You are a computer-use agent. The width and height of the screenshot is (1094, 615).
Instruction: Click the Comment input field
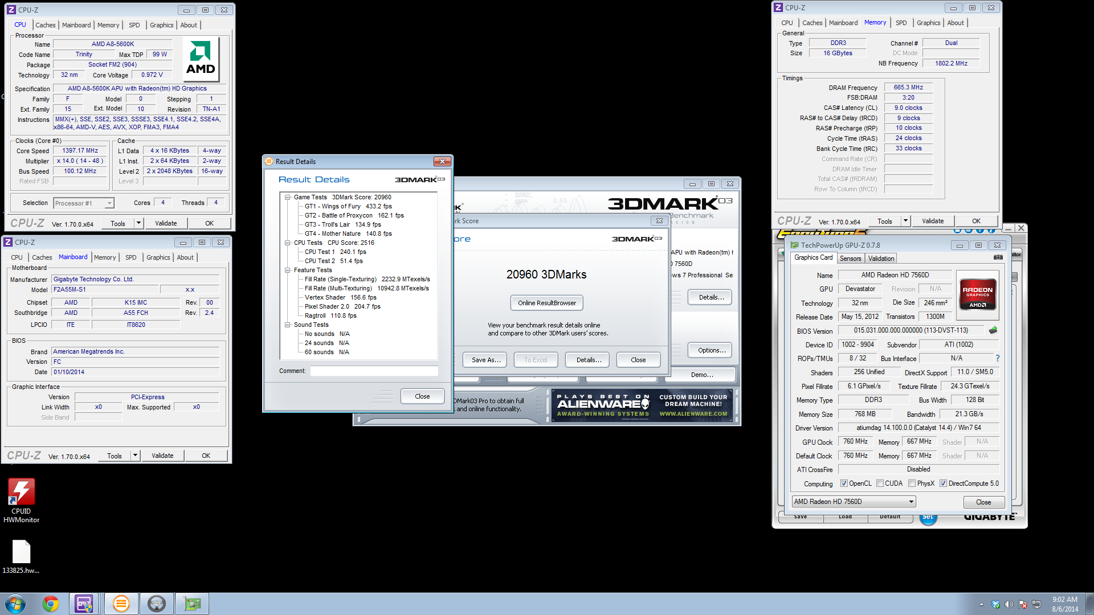point(374,371)
